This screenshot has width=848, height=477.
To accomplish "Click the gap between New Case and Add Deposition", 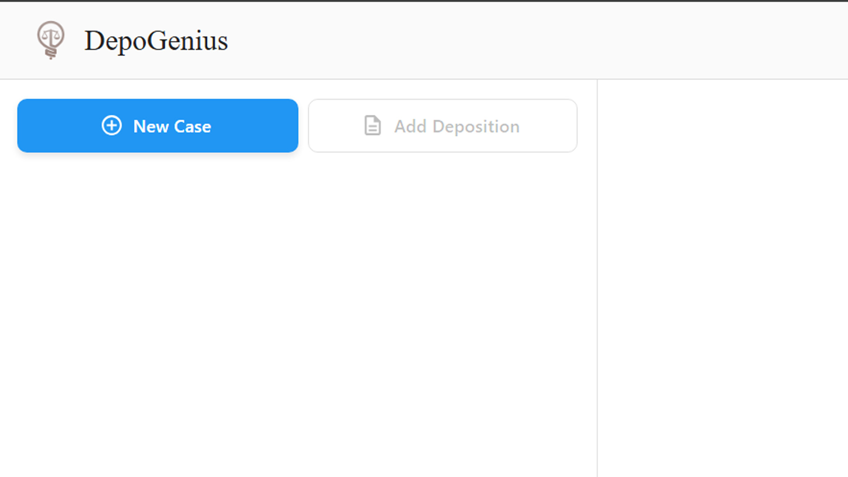I will click(x=303, y=126).
